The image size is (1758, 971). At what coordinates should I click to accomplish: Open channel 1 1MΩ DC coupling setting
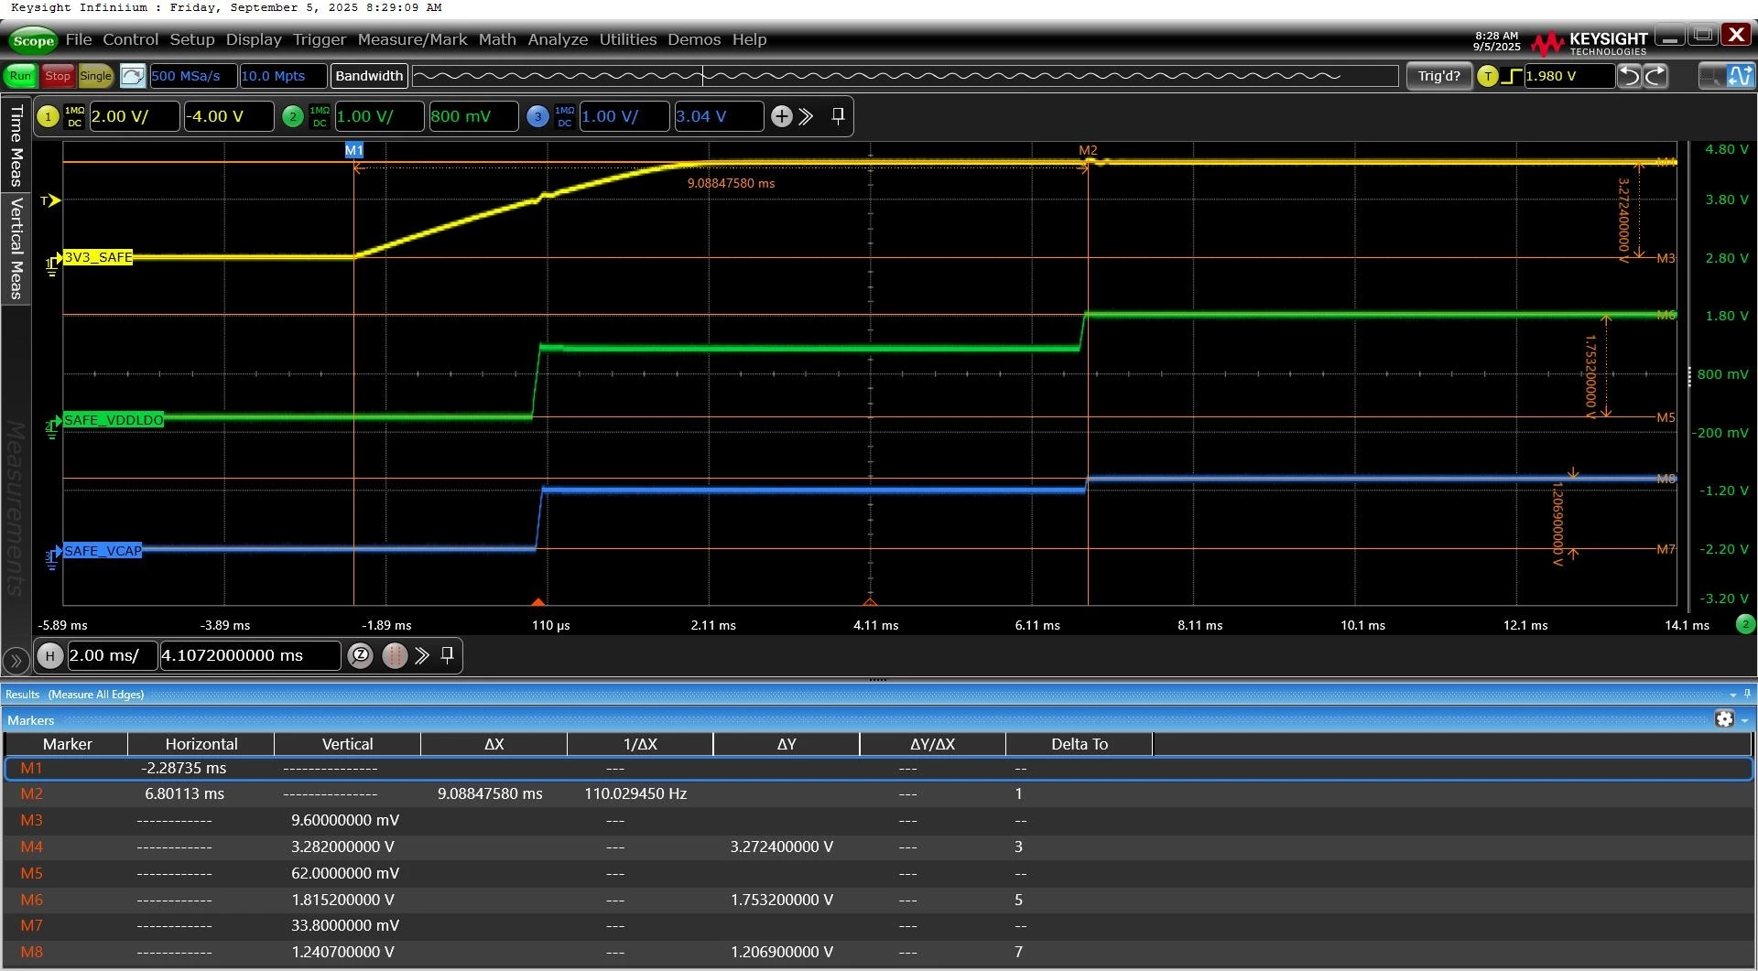coord(74,116)
